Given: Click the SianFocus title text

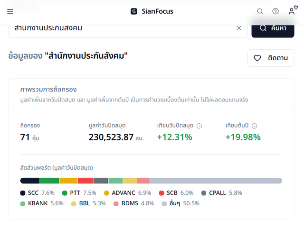Looking at the screenshot, I should tap(157, 11).
